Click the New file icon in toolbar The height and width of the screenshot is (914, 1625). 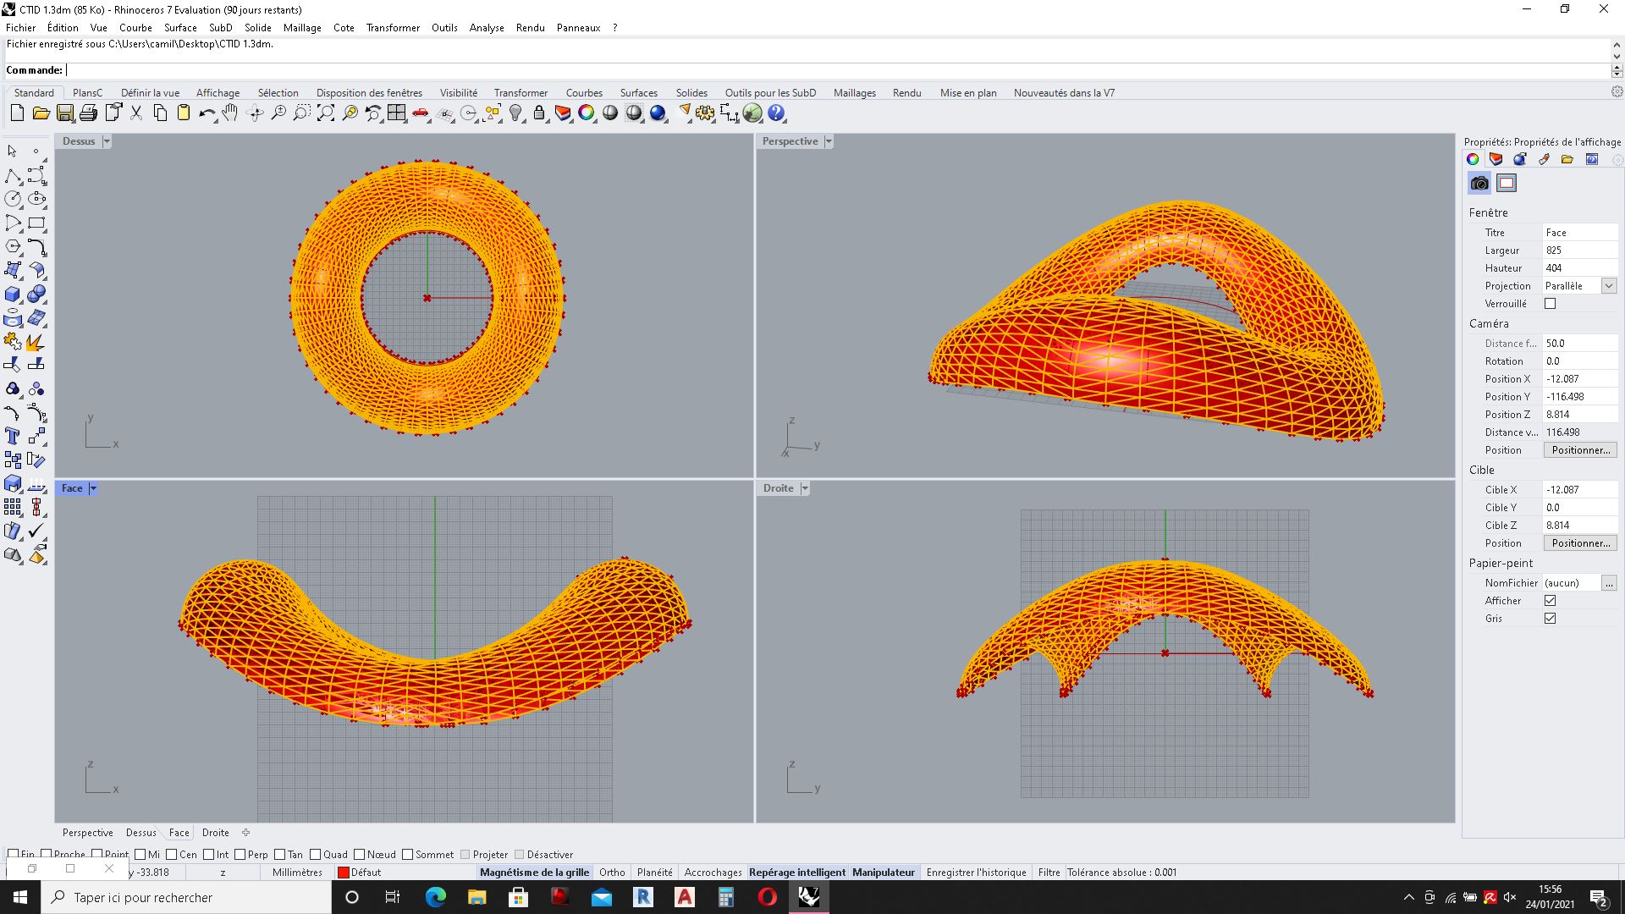click(x=17, y=113)
